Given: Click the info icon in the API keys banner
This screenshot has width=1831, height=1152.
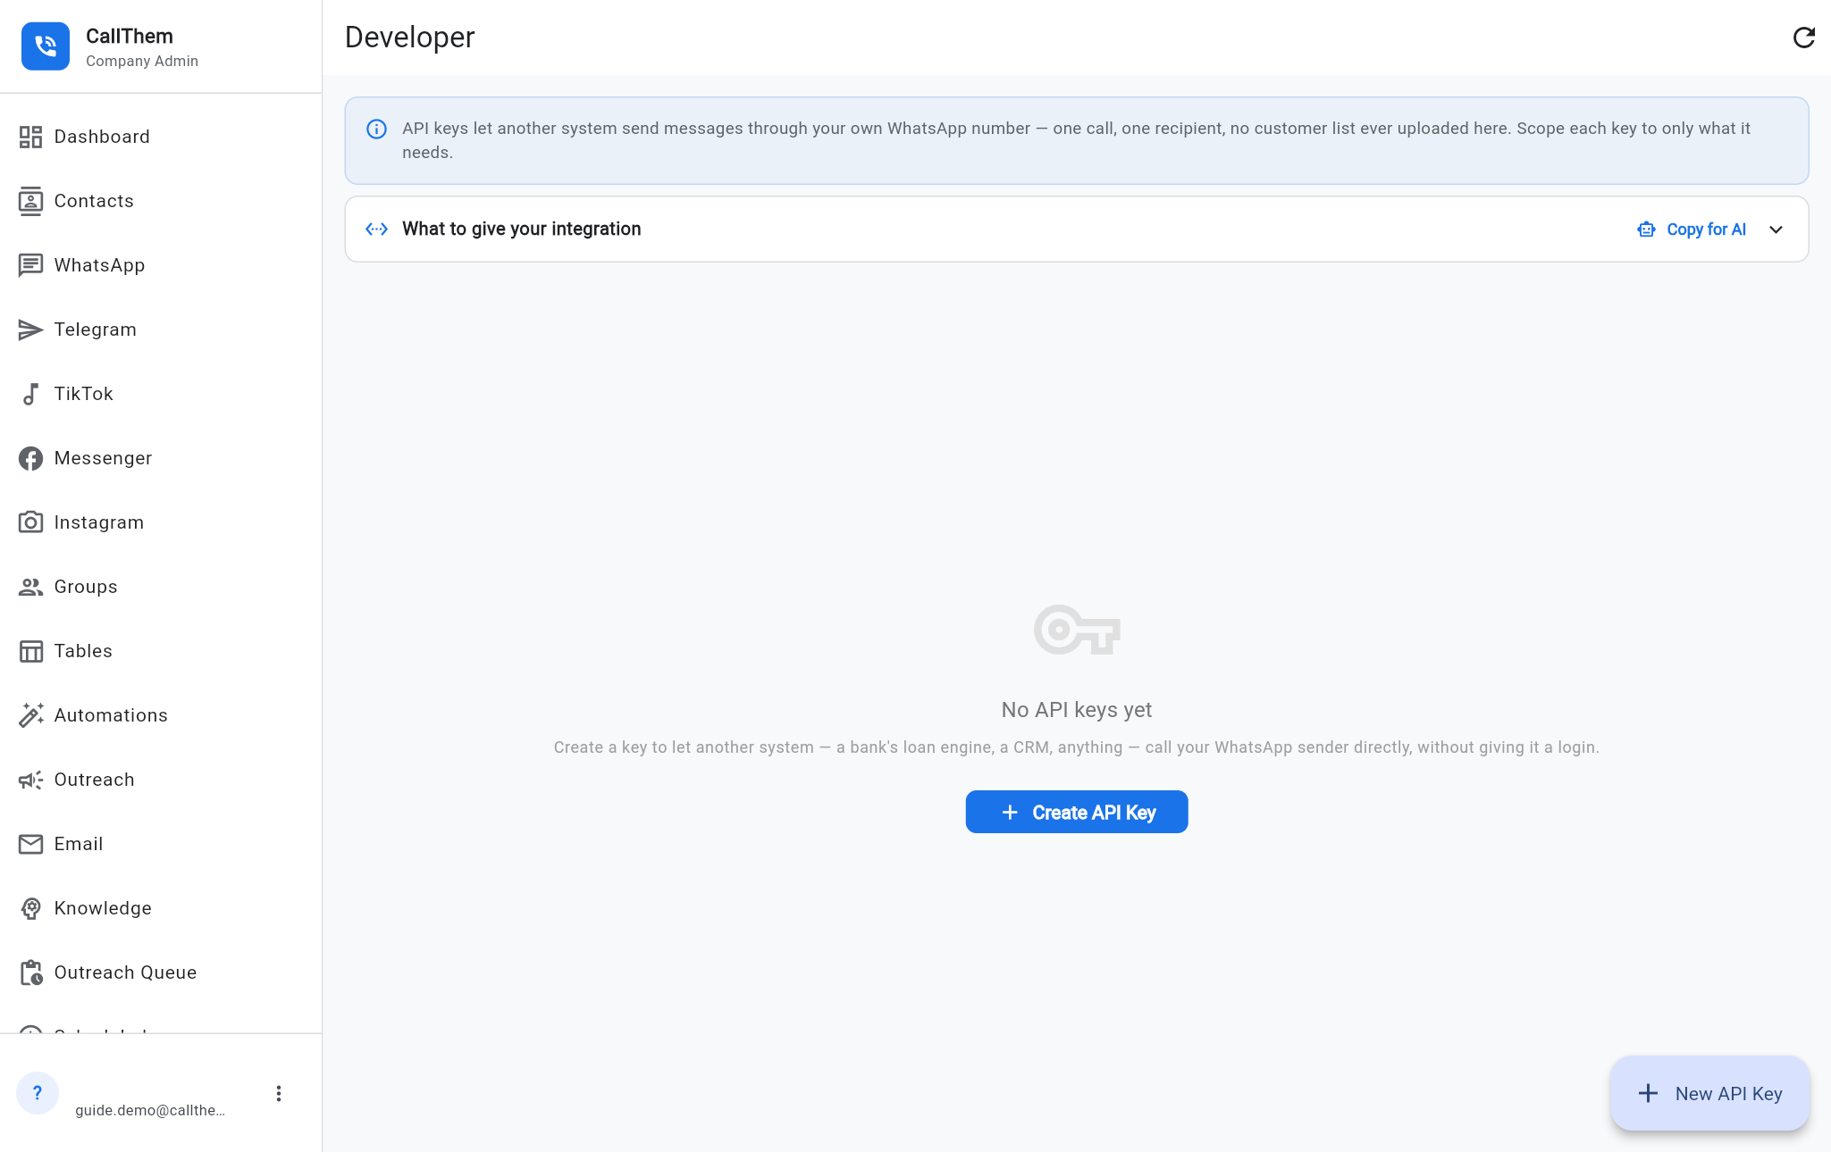Looking at the screenshot, I should coord(376,129).
